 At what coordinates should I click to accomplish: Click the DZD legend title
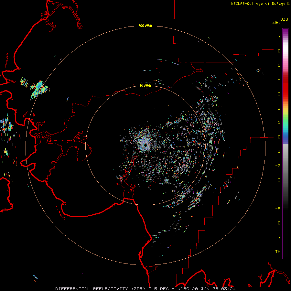tap(284, 19)
